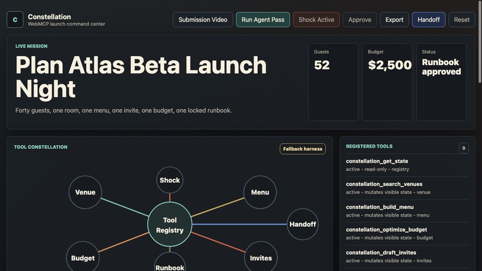482x271 pixels.
Task: Select the Budget card showing $2,500
Action: 388,82
